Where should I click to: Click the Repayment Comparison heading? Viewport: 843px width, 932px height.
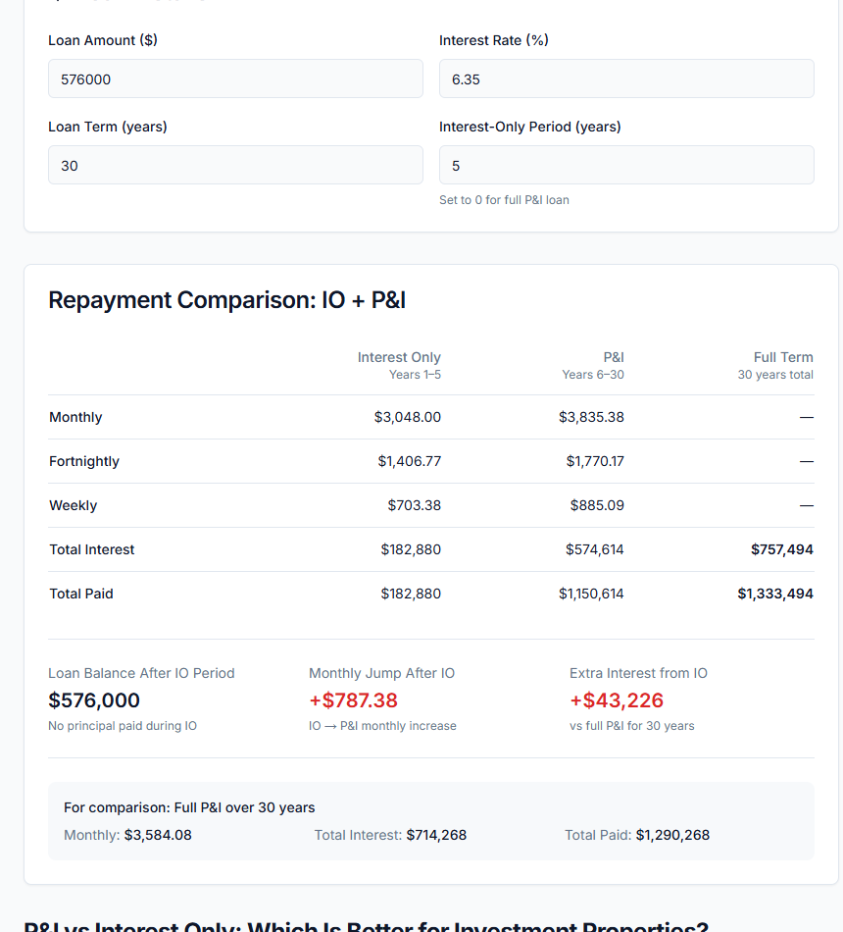[x=226, y=300]
